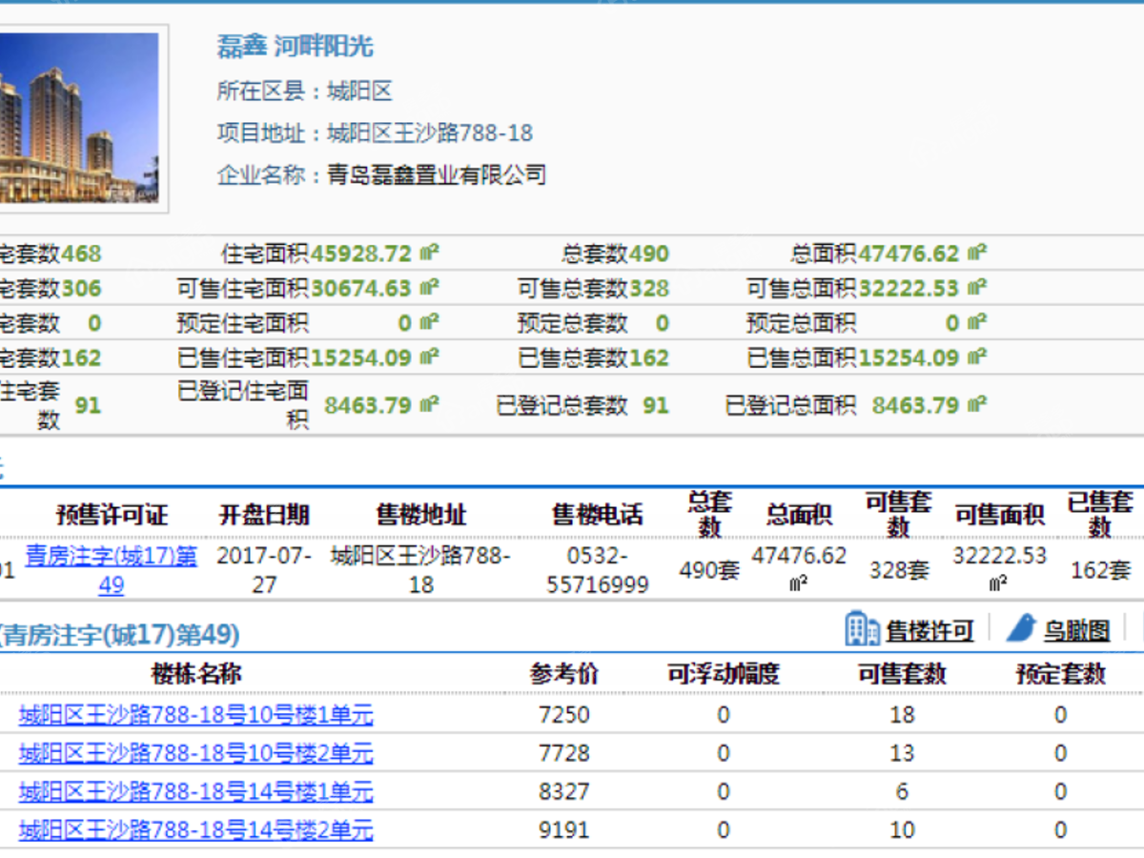Click reference price 9191
Image resolution: width=1144 pixels, height=858 pixels.
(564, 830)
